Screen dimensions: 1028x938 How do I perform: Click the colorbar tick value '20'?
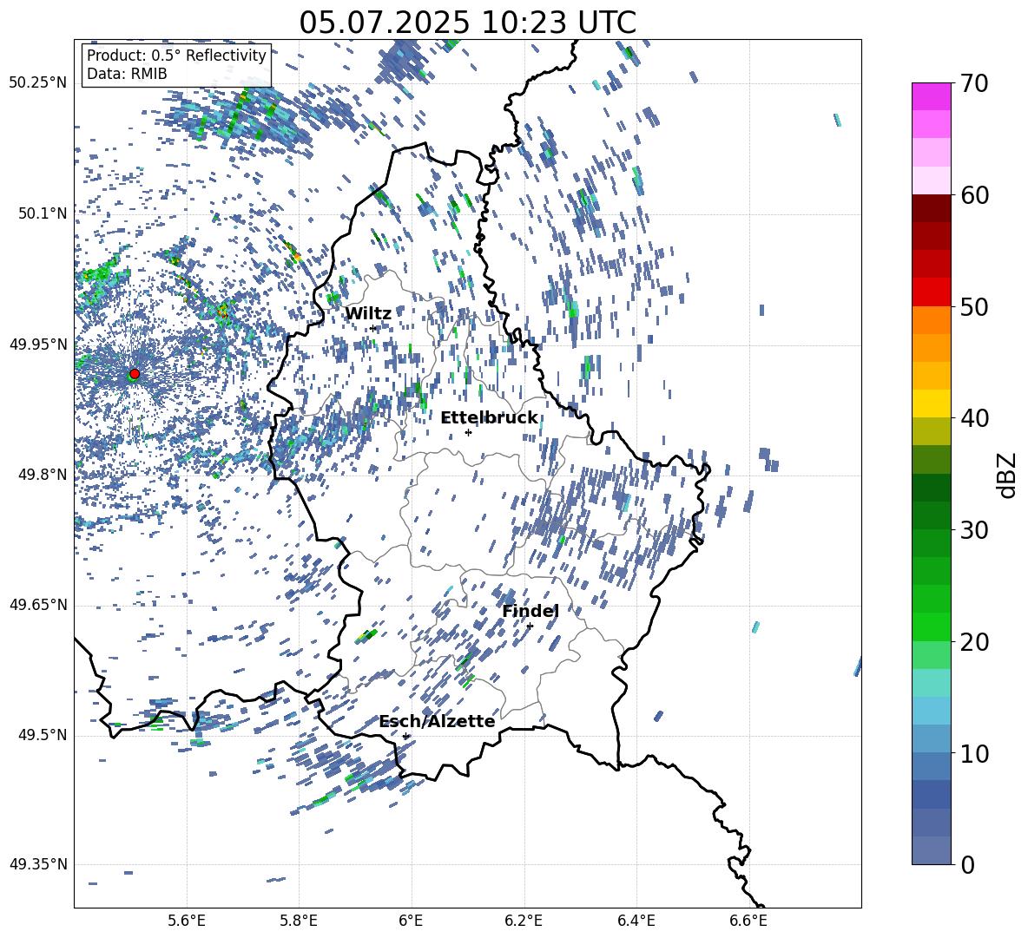[x=974, y=642]
